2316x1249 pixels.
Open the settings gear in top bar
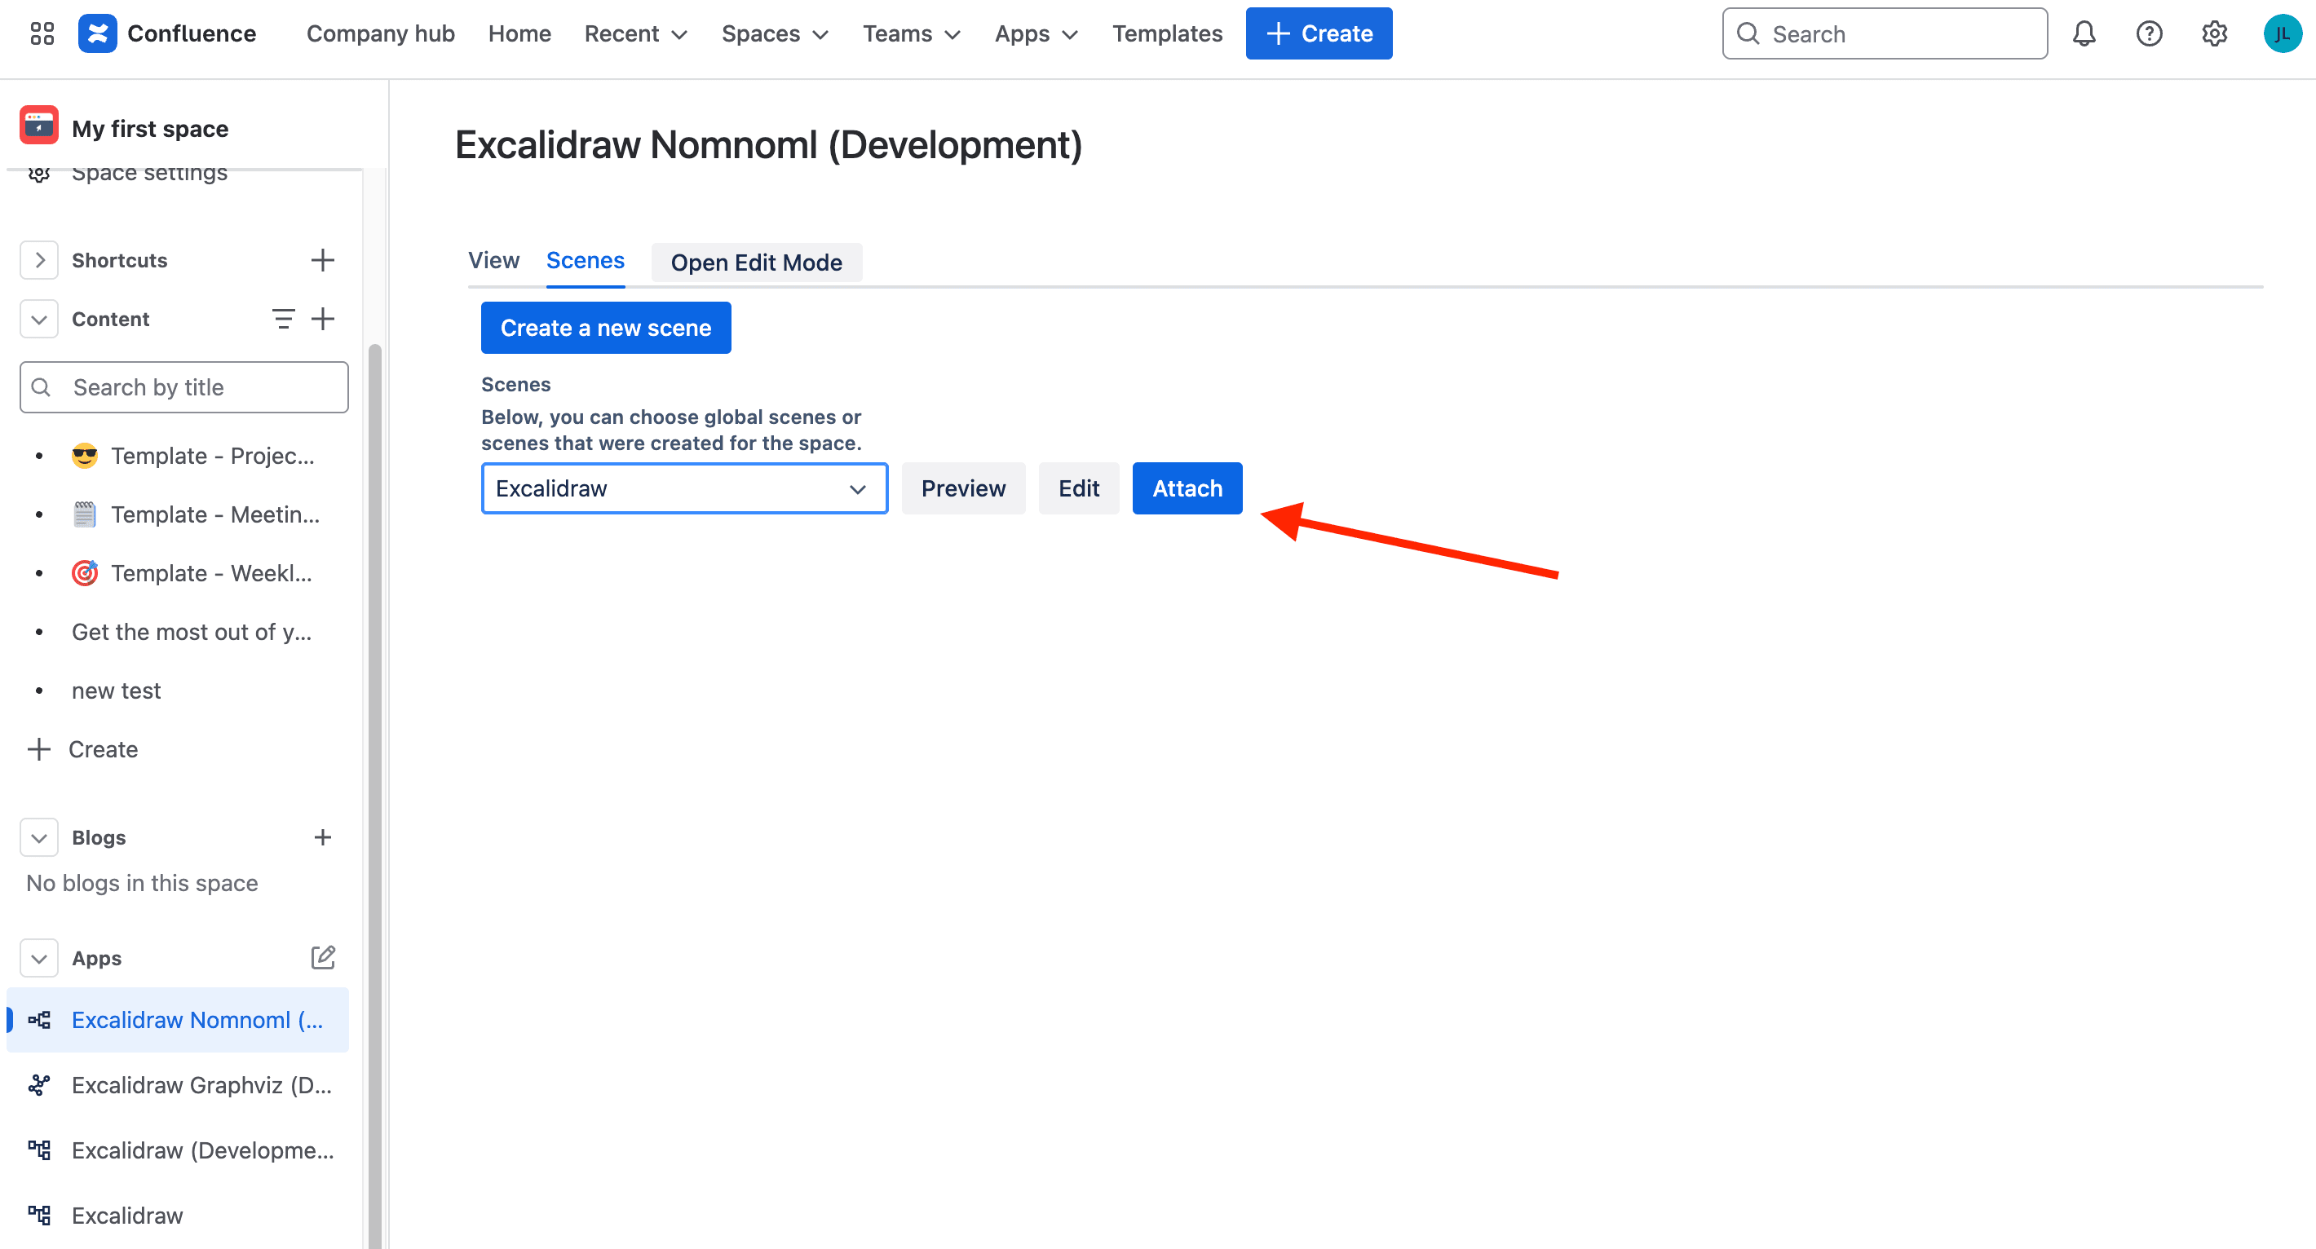coord(2213,33)
